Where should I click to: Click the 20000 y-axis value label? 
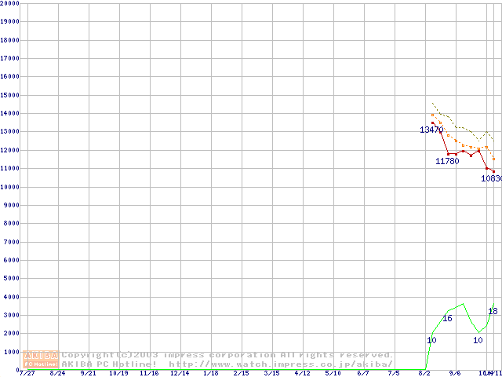[10, 3]
